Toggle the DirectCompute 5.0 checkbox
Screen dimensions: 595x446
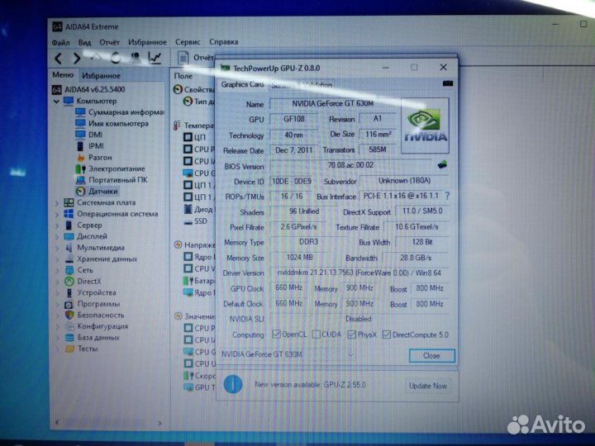pyautogui.click(x=386, y=334)
